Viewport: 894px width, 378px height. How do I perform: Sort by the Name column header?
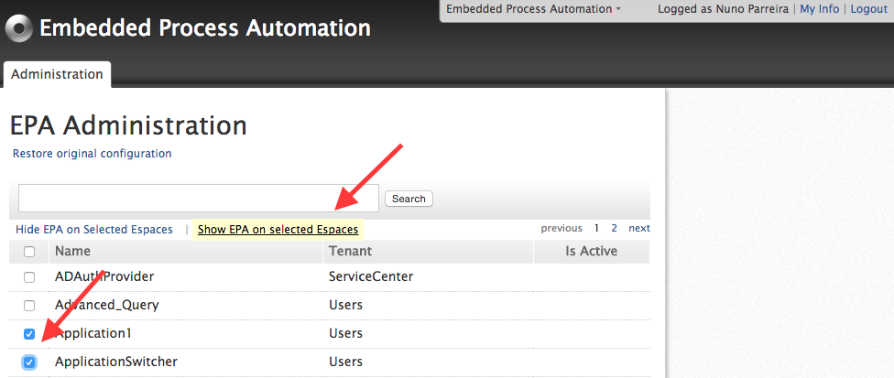72,251
